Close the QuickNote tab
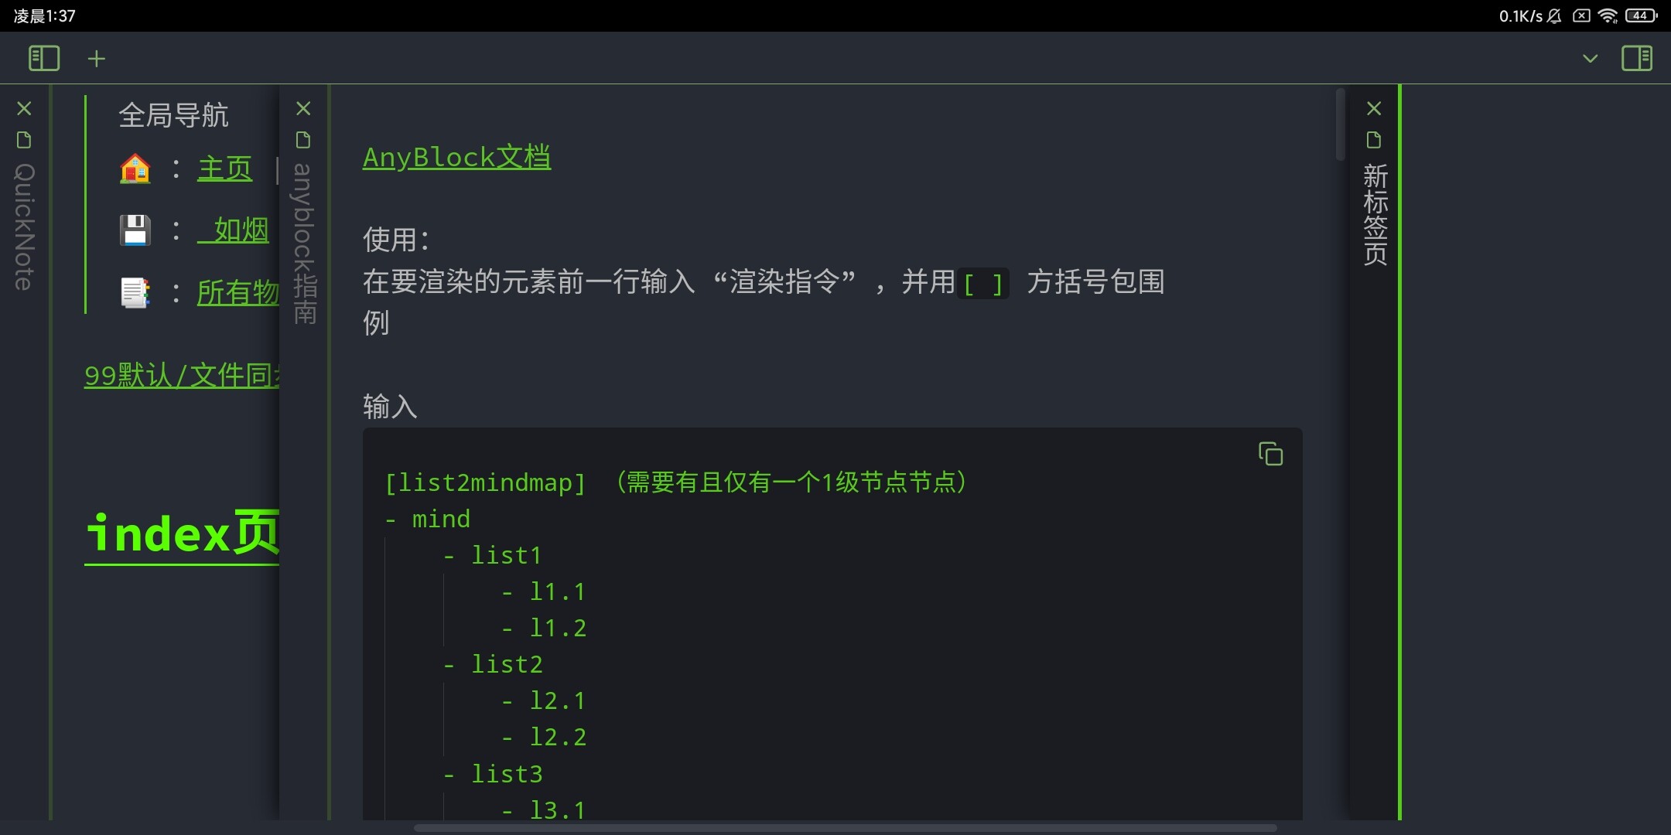Viewport: 1671px width, 835px height. click(x=24, y=108)
